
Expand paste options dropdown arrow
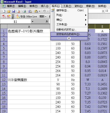point(39,11)
